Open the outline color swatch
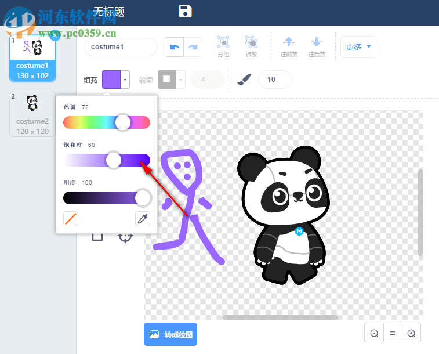This screenshot has width=439, height=354. 167,80
